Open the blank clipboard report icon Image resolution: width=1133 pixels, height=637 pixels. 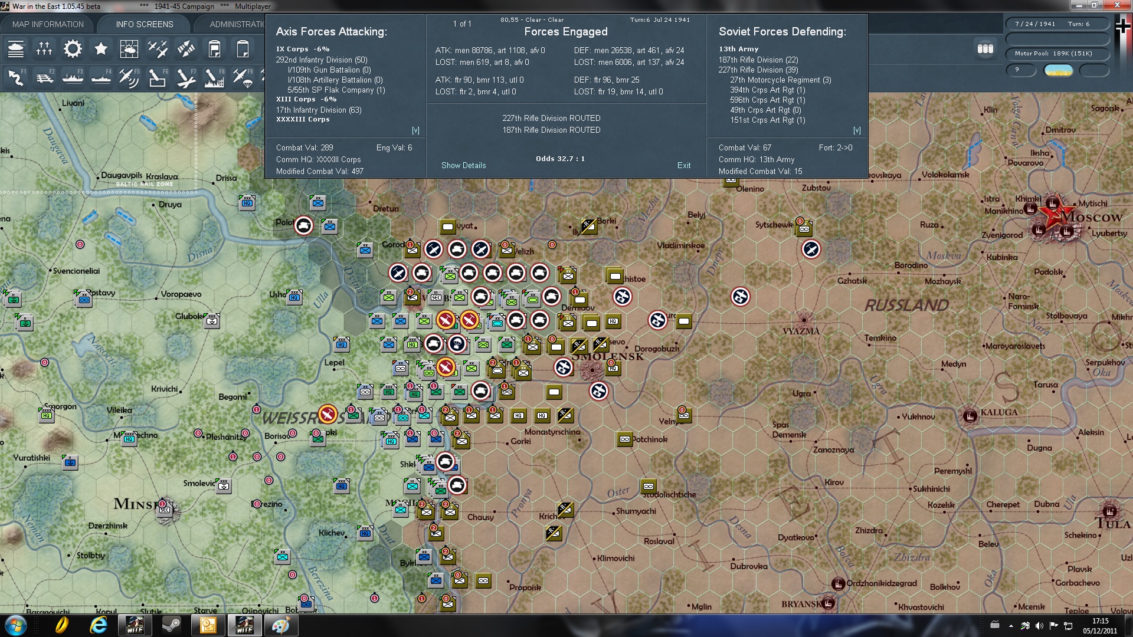[x=243, y=49]
